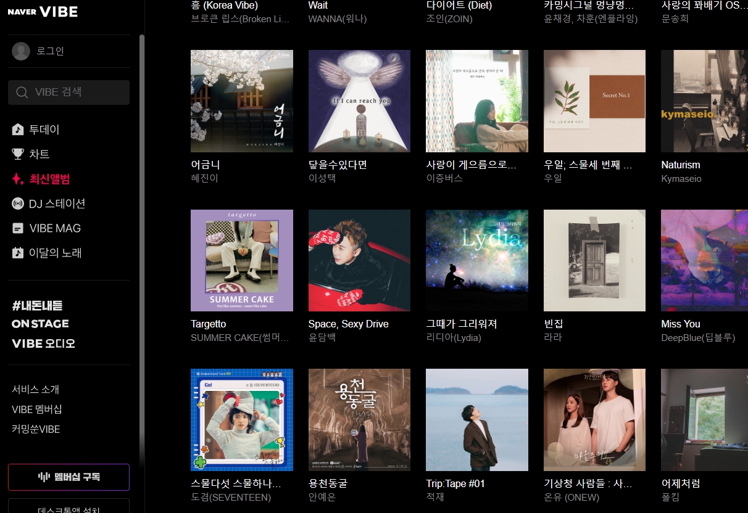Open the 어제처럼 album cover

(x=704, y=420)
